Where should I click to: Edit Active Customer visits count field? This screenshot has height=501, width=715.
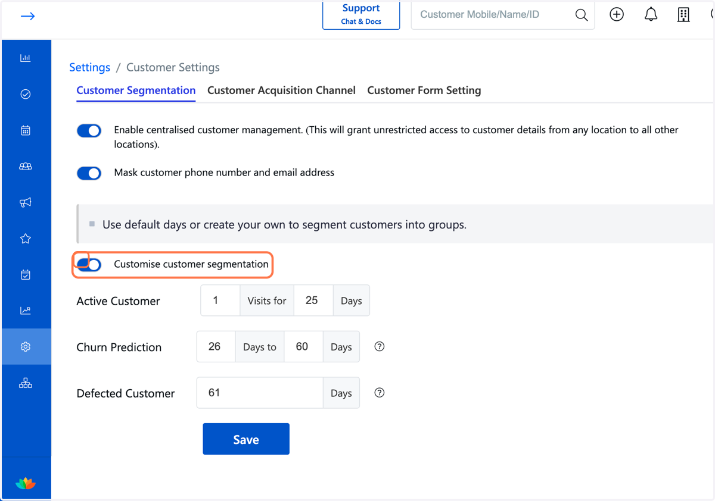pyautogui.click(x=220, y=300)
